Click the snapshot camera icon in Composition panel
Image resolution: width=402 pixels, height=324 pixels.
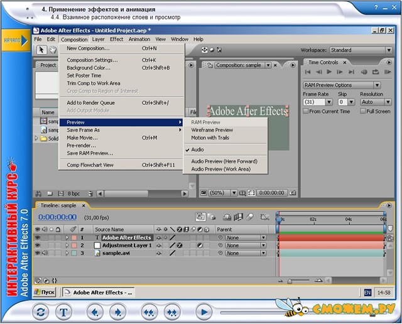coord(293,193)
